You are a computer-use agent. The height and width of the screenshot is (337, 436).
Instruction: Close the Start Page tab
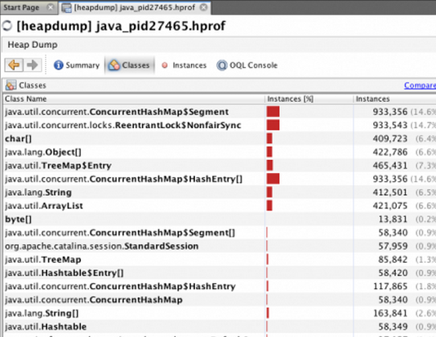click(x=51, y=7)
